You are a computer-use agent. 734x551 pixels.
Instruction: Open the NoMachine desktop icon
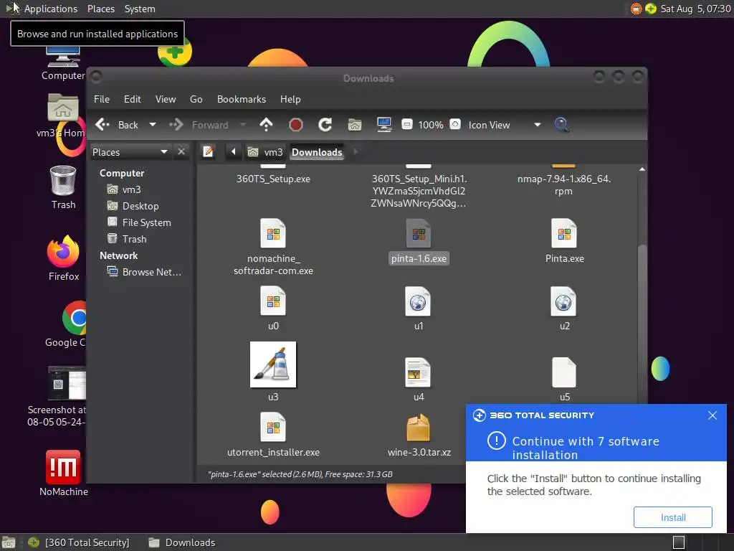pos(63,466)
